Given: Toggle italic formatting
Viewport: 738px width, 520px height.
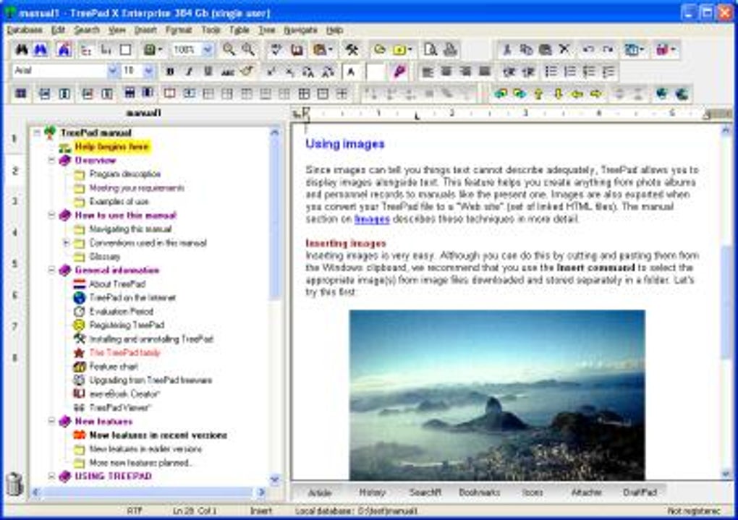Looking at the screenshot, I should pos(190,72).
